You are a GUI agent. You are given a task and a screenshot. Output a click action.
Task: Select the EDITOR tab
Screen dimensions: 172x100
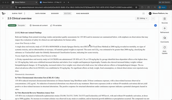click(67, 14)
